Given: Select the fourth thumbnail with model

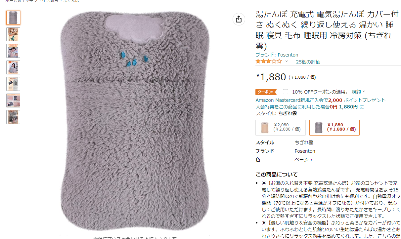Looking at the screenshot, I should (13, 67).
